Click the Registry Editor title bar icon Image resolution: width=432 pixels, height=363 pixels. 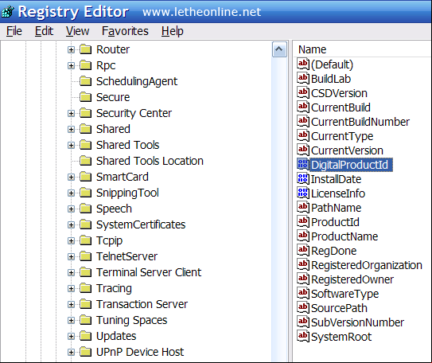click(x=7, y=12)
